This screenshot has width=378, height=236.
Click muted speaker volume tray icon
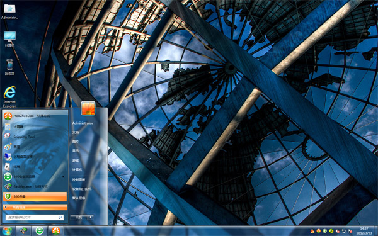(x=338, y=231)
